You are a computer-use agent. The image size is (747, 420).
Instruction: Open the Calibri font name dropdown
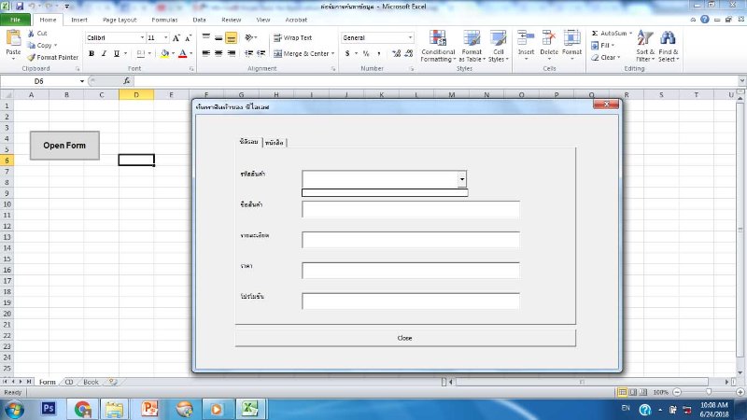coord(141,38)
